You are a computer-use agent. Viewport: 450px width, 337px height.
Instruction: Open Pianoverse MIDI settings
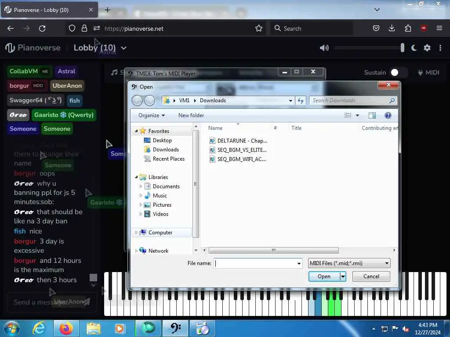(x=428, y=72)
